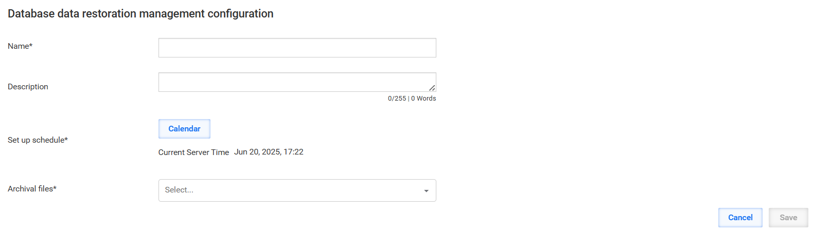Viewport: 813px width, 232px height.
Task: Click the 'Select...' placeholder text
Action: click(179, 190)
